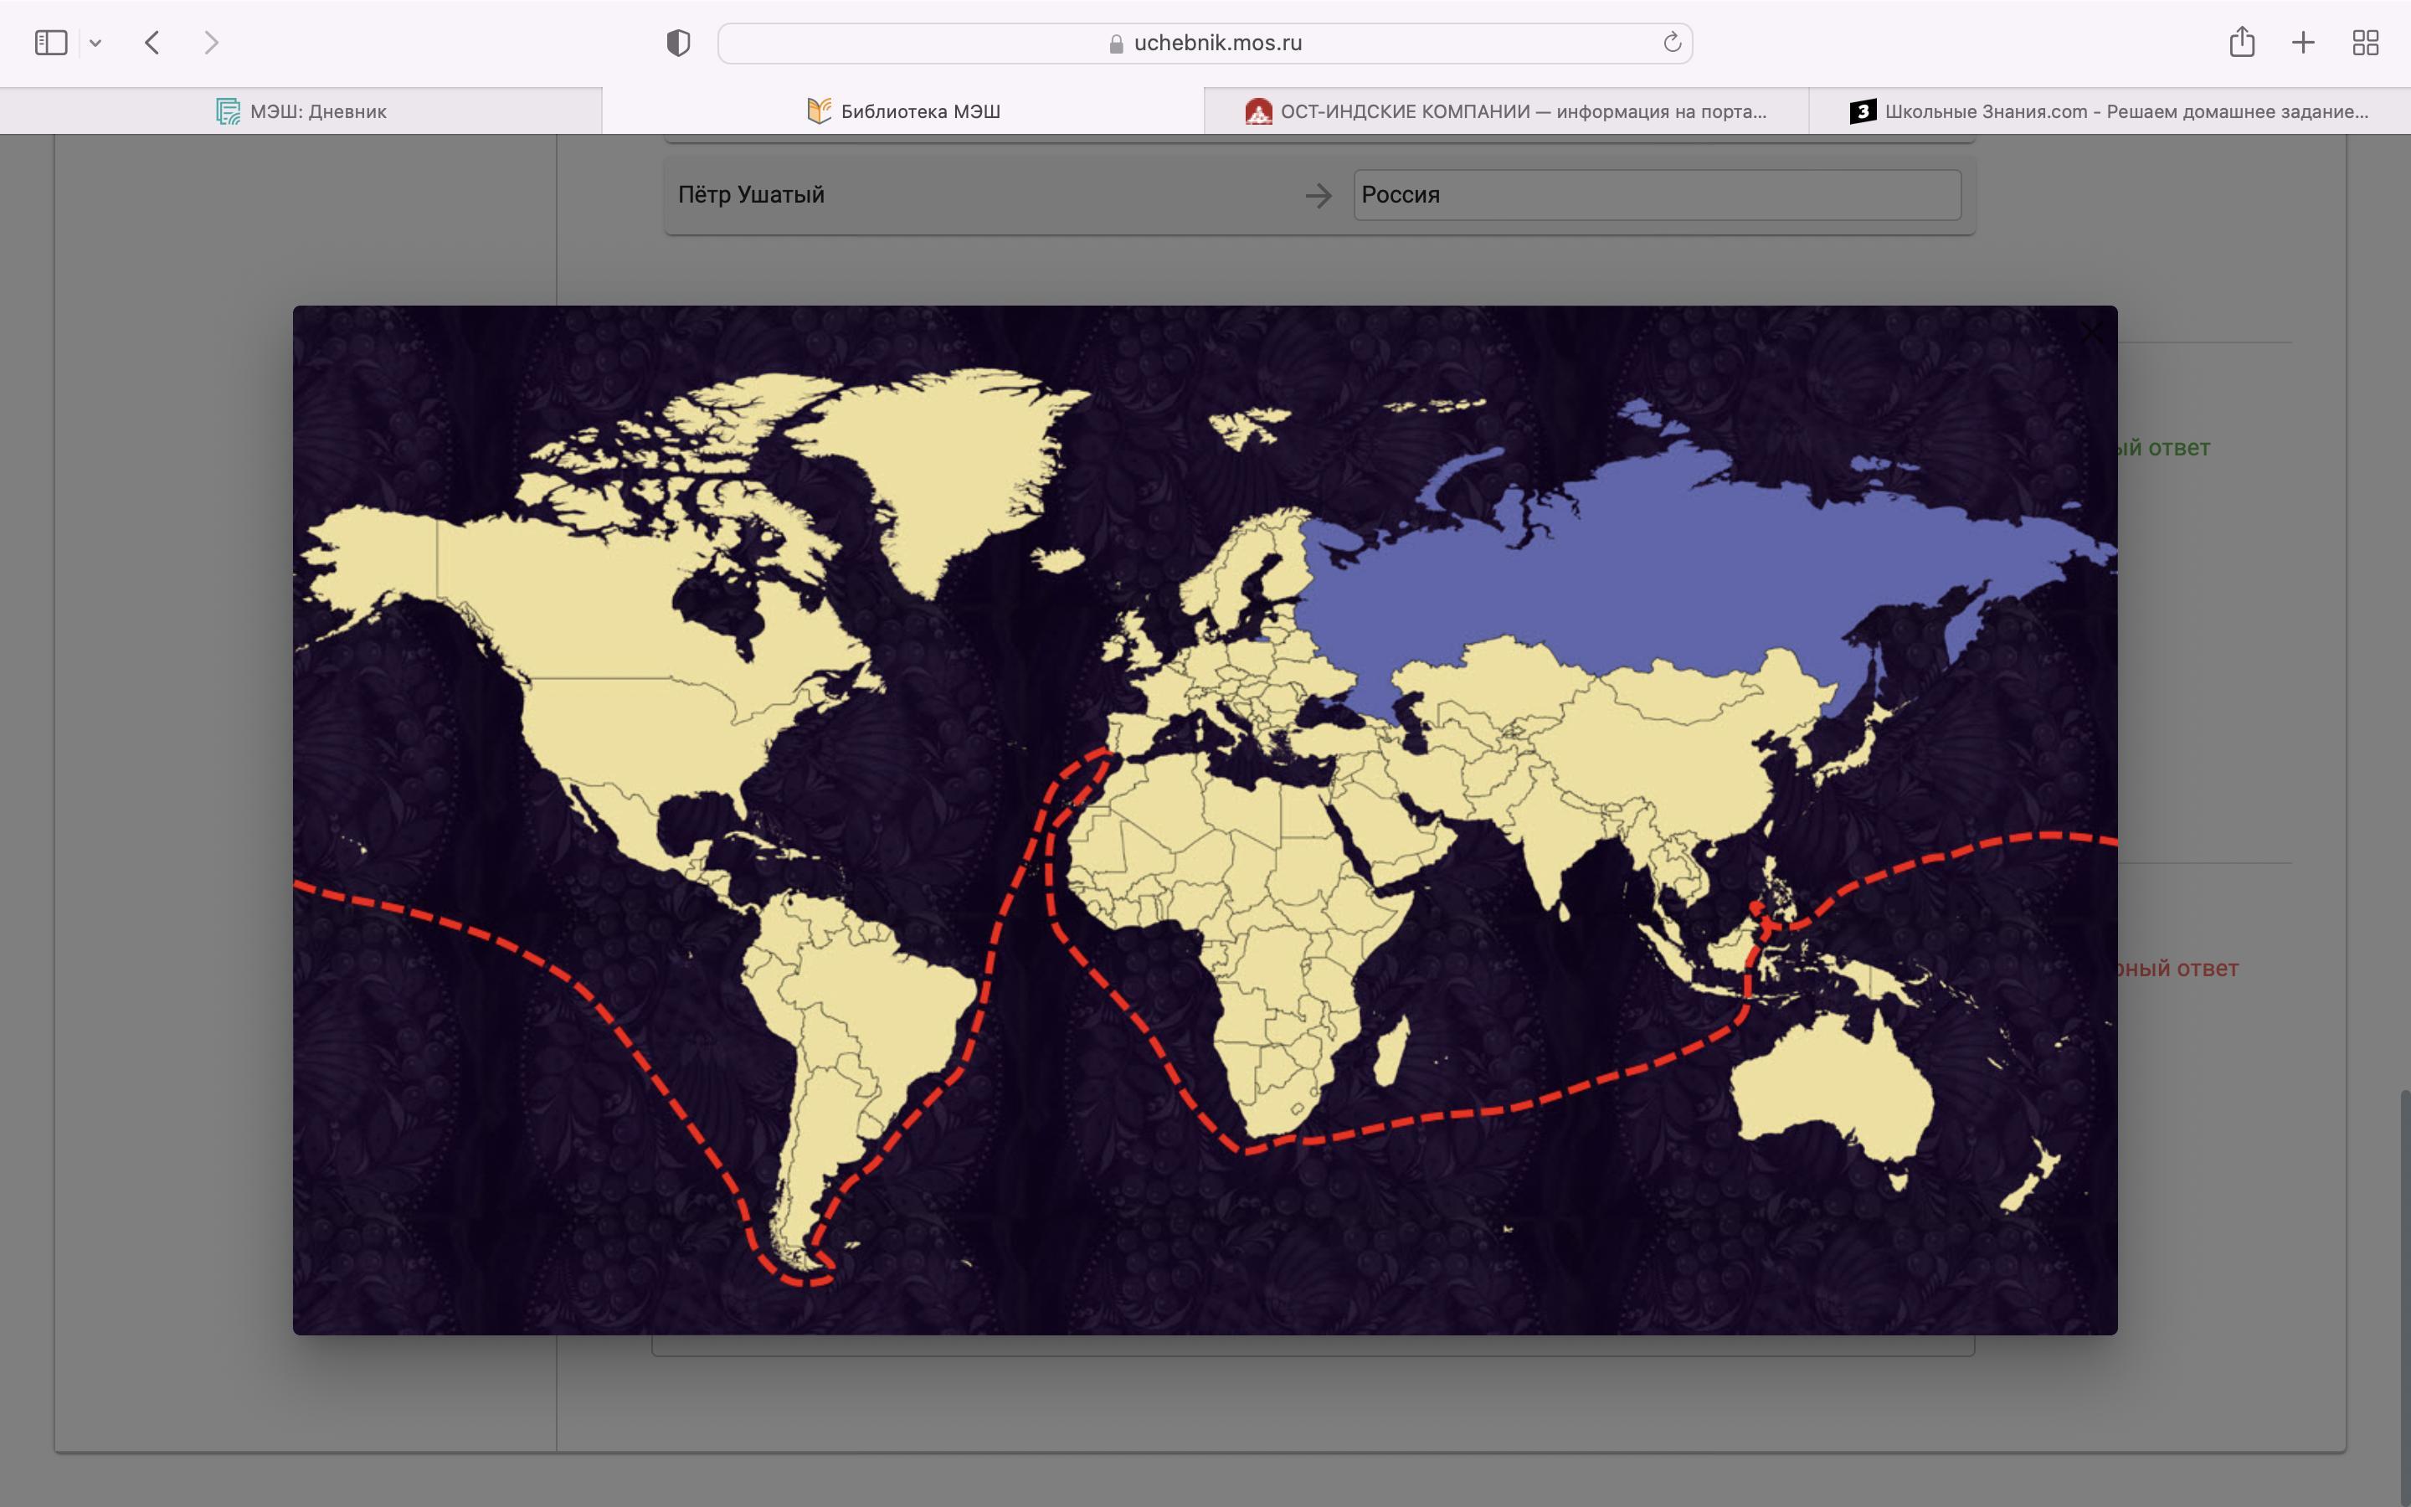This screenshot has width=2411, height=1507.
Task: Show the tab overview grid
Action: point(2365,43)
